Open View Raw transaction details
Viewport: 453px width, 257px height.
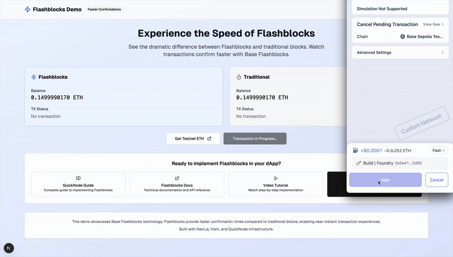click(x=433, y=24)
